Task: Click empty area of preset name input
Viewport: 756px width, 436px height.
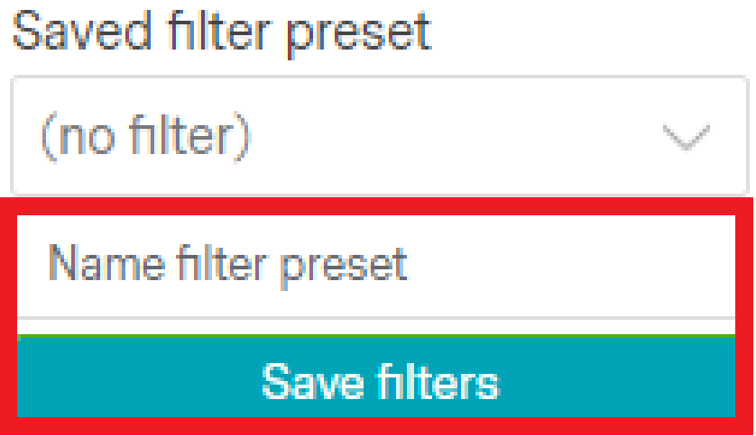Action: coord(577,266)
